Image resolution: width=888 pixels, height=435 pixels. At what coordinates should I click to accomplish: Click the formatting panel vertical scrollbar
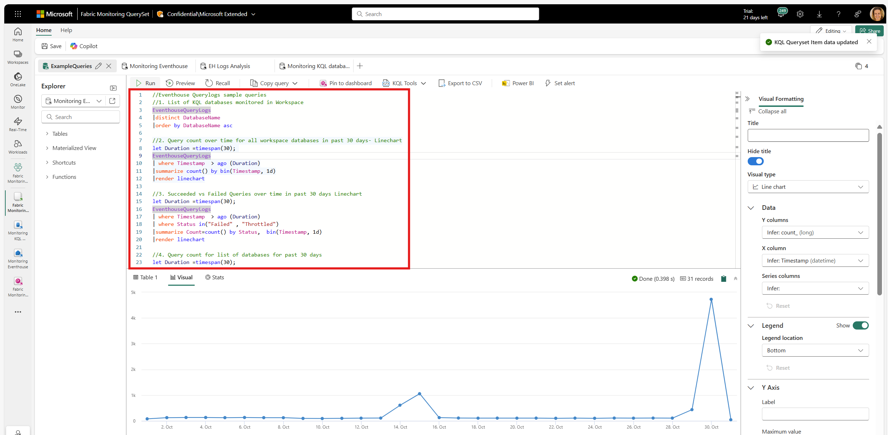[879, 214]
